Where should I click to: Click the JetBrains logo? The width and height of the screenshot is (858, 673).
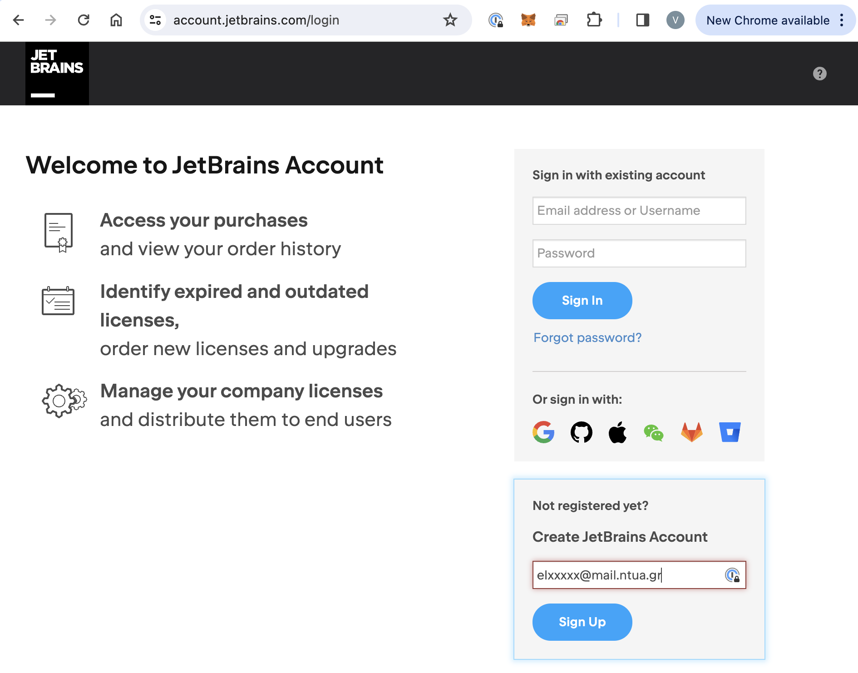coord(57,74)
